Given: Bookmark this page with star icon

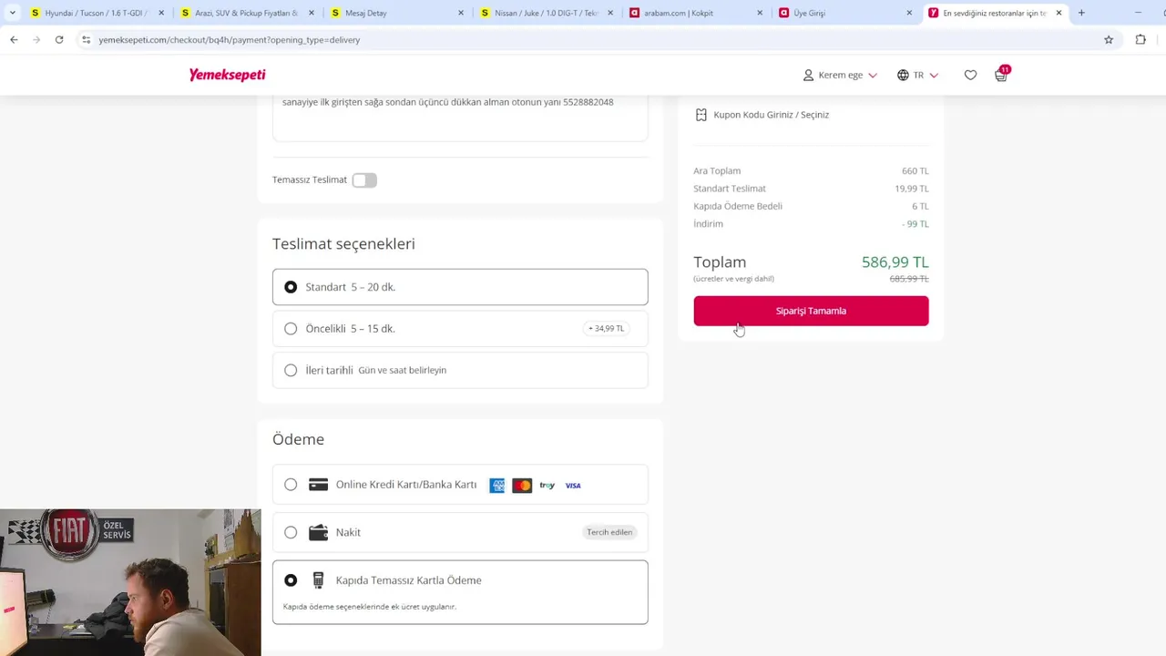Looking at the screenshot, I should tap(1109, 40).
